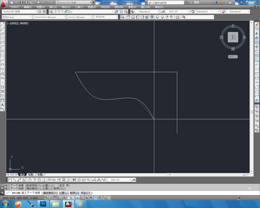The image size is (260, 208).
Task: Click the Save icon in quick access toolbar
Action: pyautogui.click(x=21, y=2)
